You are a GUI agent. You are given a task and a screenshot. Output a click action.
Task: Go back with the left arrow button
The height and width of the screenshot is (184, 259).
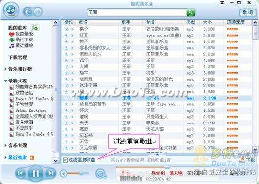pos(27,12)
